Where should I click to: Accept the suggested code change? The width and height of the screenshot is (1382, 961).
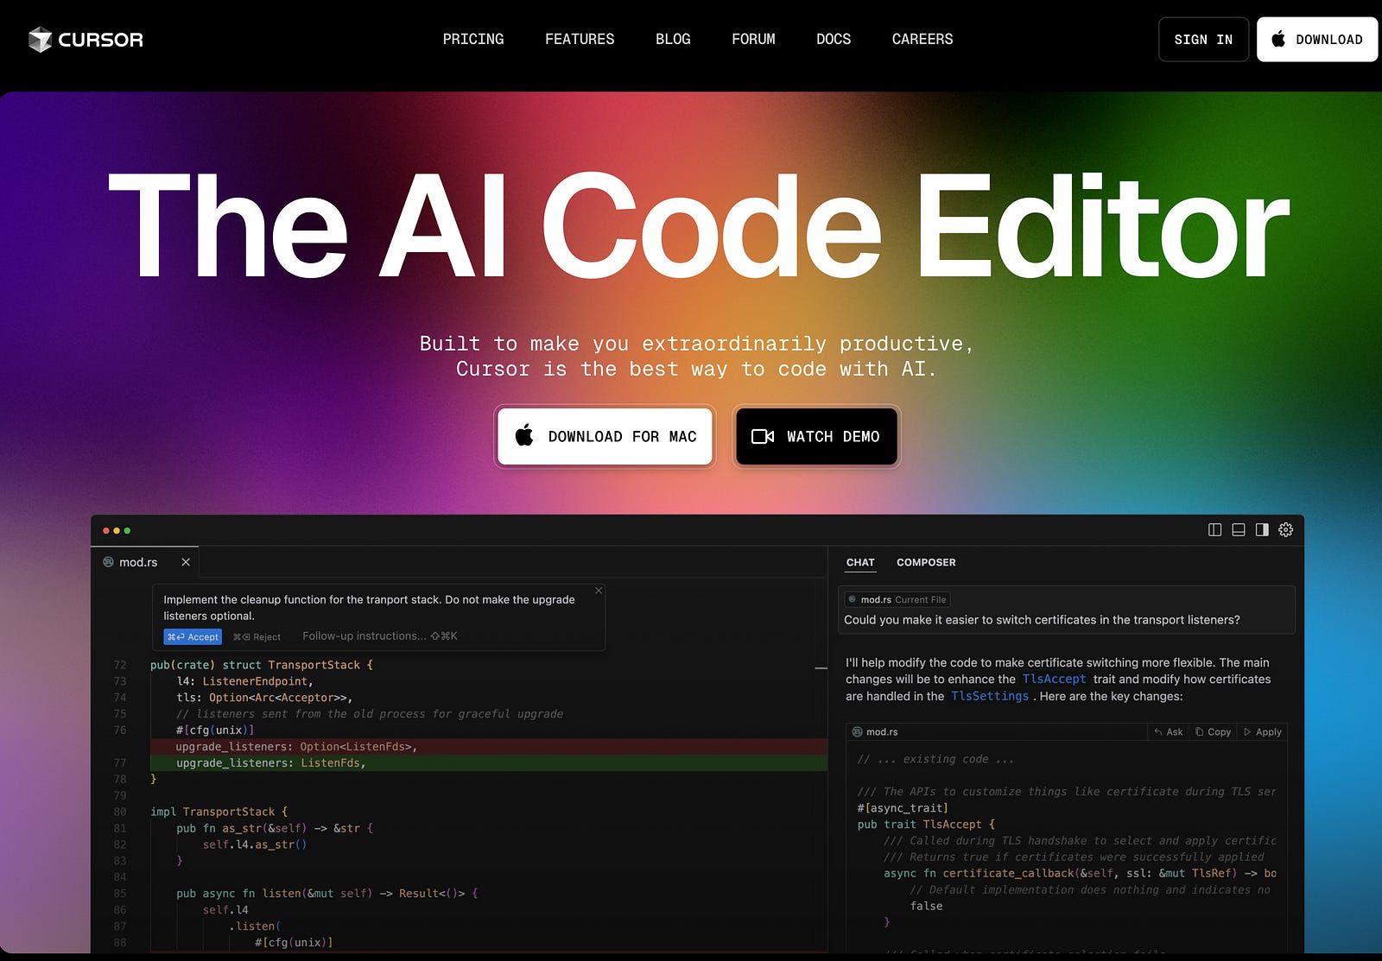click(193, 637)
